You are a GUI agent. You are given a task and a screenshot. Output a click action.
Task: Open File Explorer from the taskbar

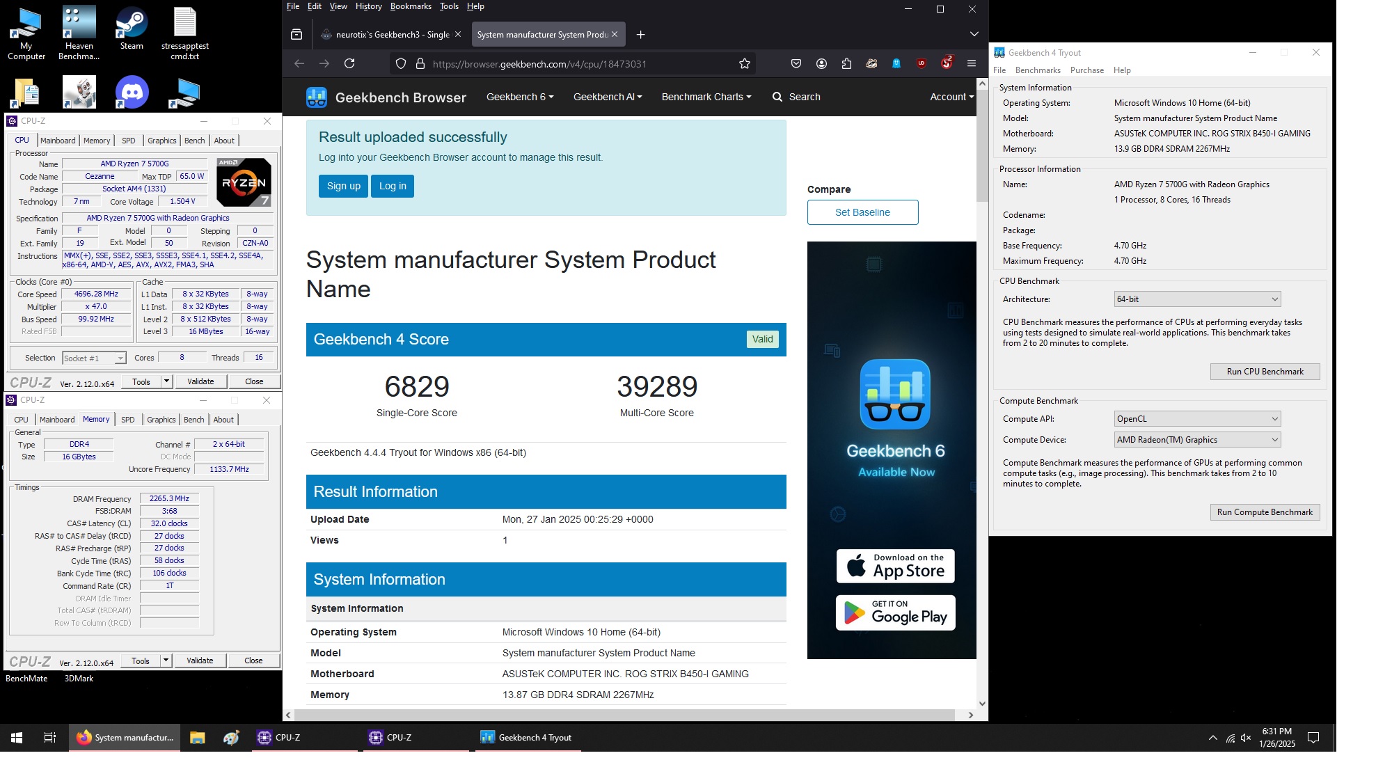pos(198,738)
